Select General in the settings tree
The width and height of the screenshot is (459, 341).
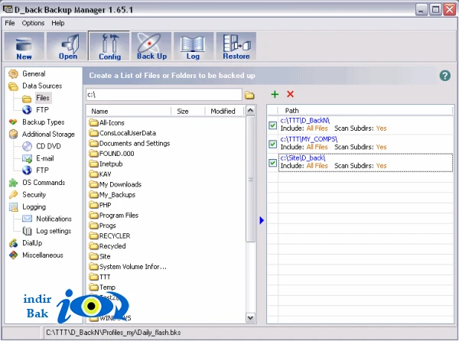(34, 73)
